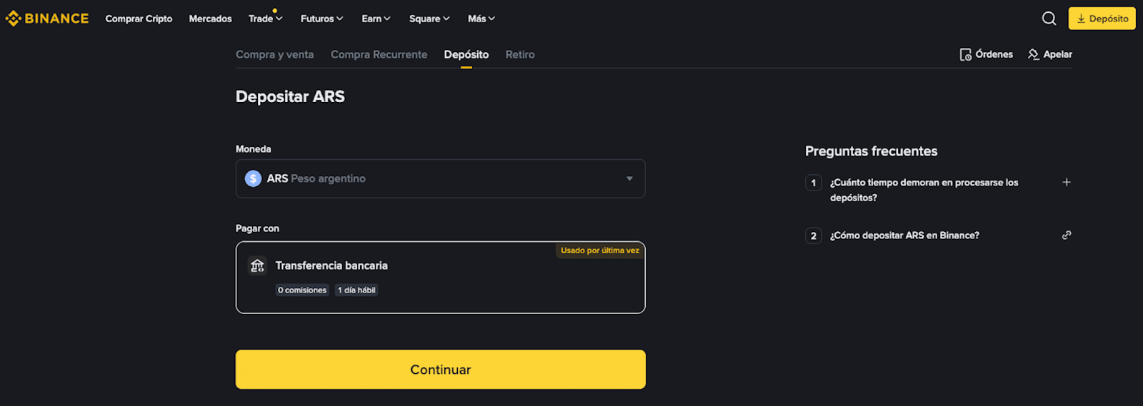Click the Apelar gavel icon
This screenshot has width=1143, height=406.
tap(1033, 55)
